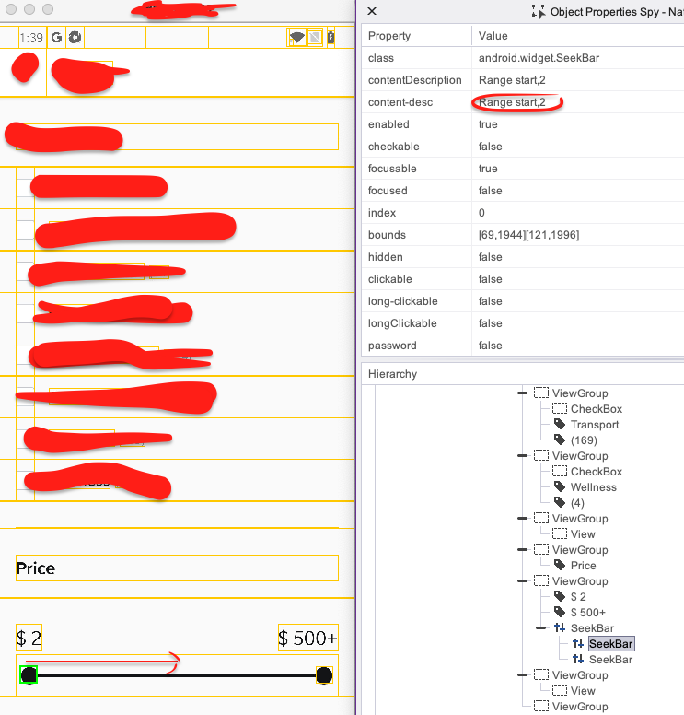
Task: Click the Price heading in device view
Action: [x=36, y=568]
